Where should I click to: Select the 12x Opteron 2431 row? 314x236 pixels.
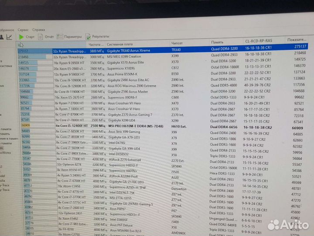point(163,217)
